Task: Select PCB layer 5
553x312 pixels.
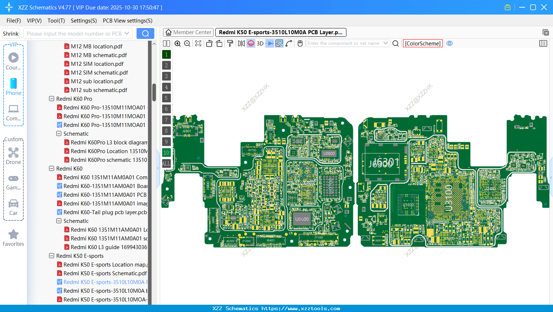Action: 166,98
